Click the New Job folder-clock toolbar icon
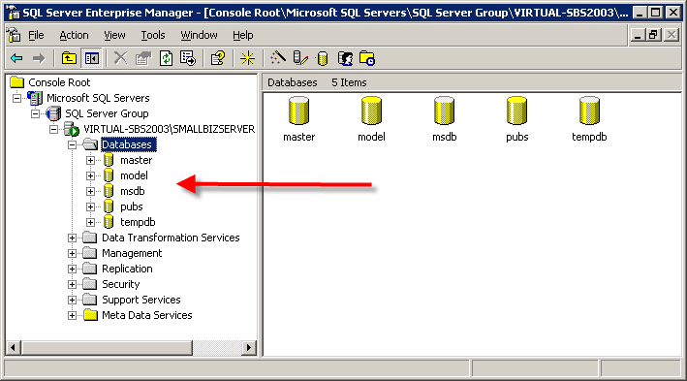The image size is (687, 381). pyautogui.click(x=367, y=58)
